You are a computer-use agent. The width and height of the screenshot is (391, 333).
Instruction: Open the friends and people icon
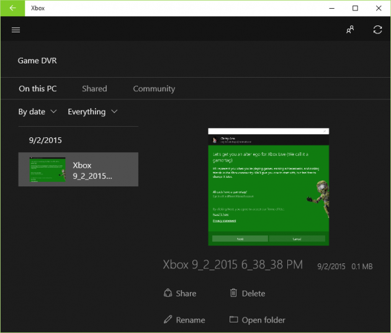tap(350, 30)
